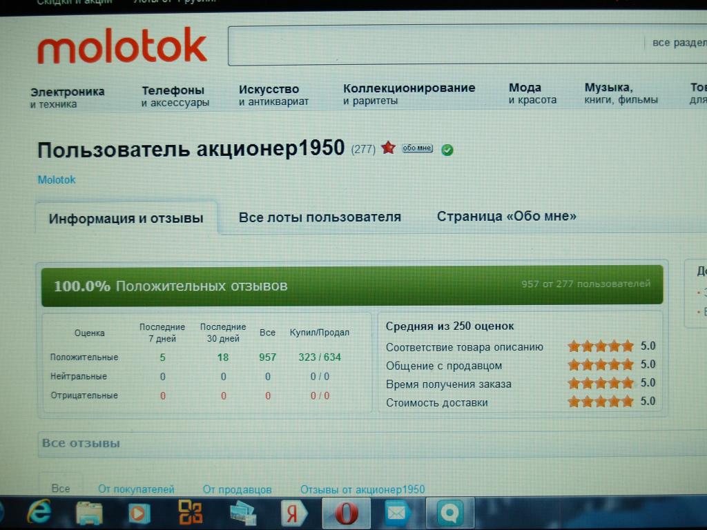The height and width of the screenshot is (530, 707).
Task: Click positive count 5 for last 7 days
Action: (162, 357)
